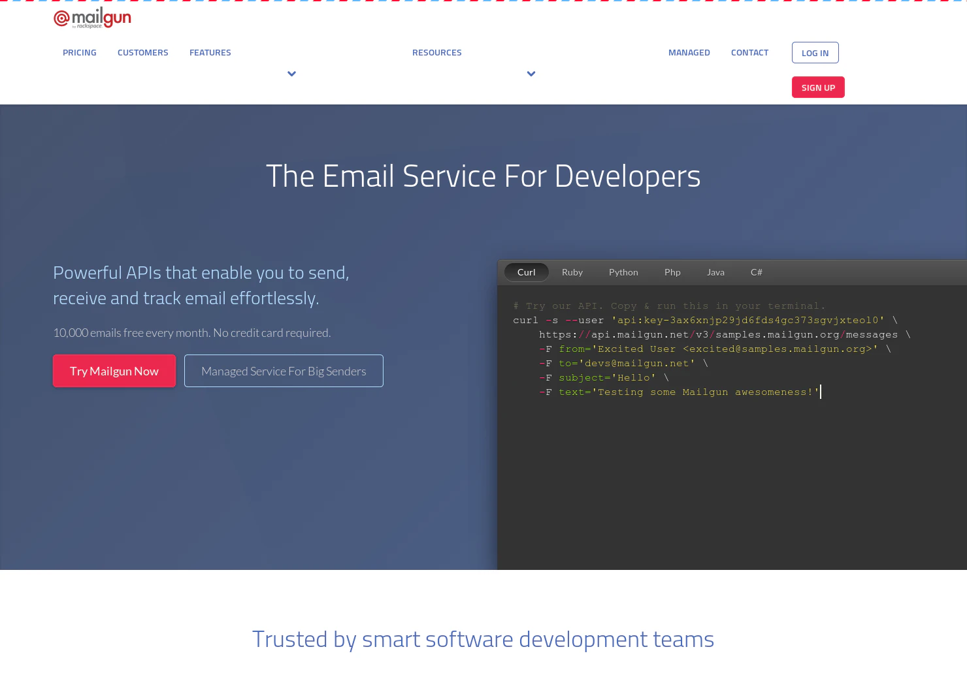Open the Pricing page
Screen dimensions: 967x677
point(80,53)
